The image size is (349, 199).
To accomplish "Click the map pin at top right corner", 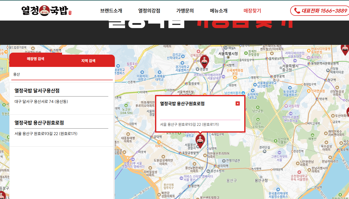I will pos(345,49).
